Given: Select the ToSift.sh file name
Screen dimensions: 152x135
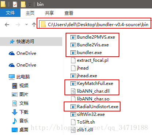Looking at the screenshot, I should (x=86, y=122).
